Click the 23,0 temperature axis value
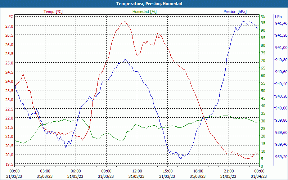 click(9, 100)
